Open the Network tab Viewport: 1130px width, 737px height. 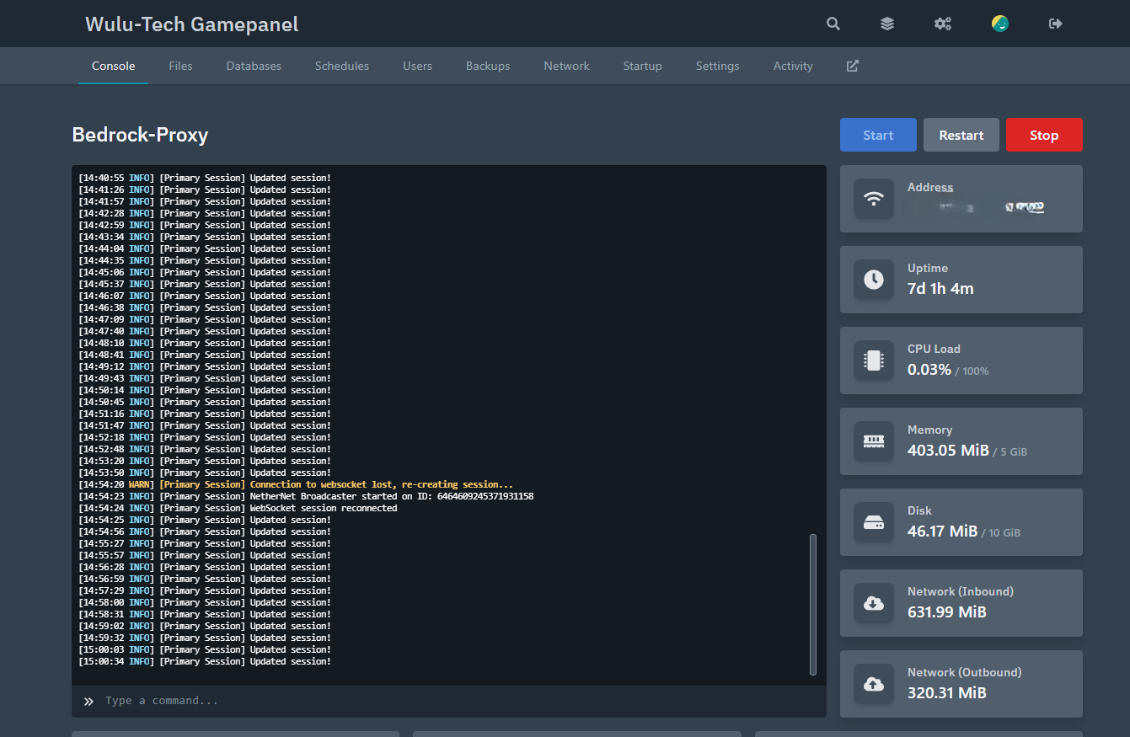[x=566, y=66]
